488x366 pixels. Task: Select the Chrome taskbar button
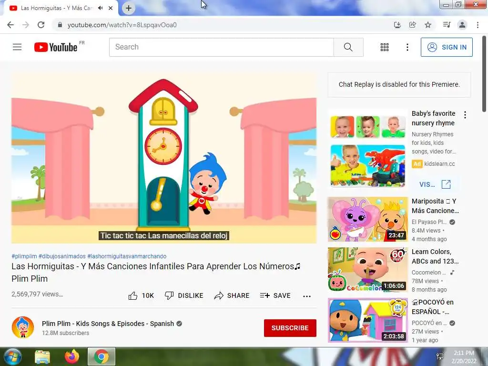click(x=102, y=356)
